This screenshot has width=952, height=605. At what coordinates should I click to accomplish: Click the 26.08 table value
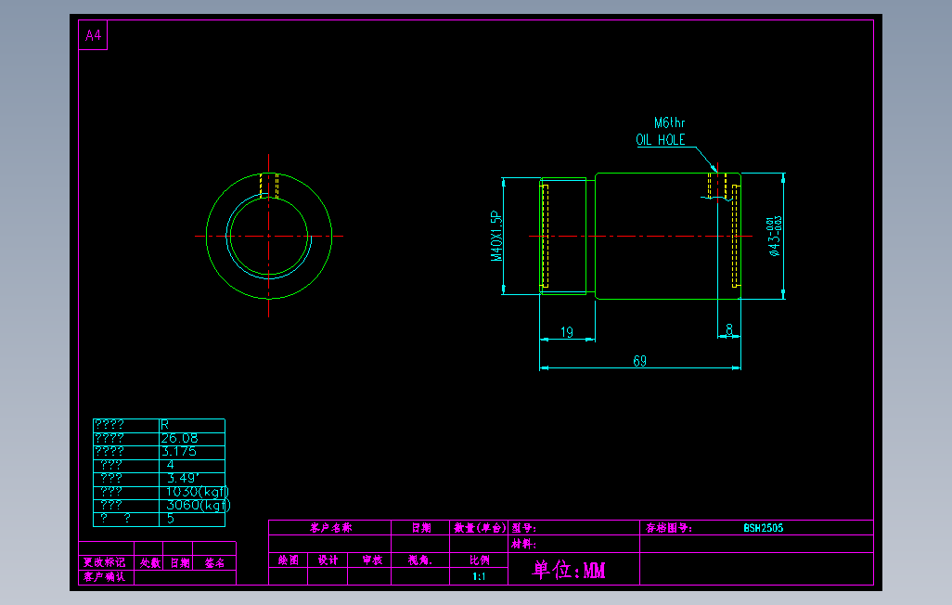(x=179, y=438)
